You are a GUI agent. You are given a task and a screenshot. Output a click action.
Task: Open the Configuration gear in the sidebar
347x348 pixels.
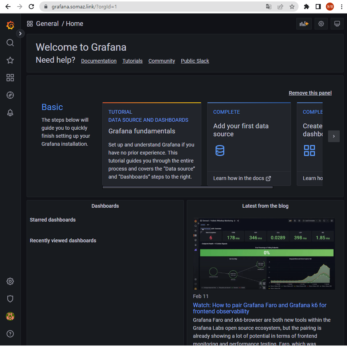click(10, 281)
